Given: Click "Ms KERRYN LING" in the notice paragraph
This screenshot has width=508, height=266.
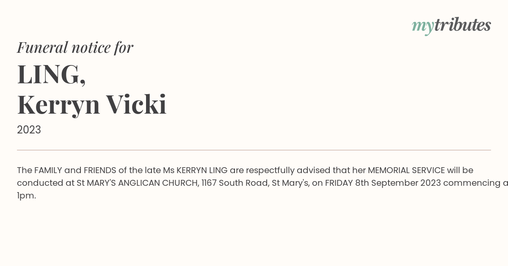Looking at the screenshot, I should click(x=195, y=170).
